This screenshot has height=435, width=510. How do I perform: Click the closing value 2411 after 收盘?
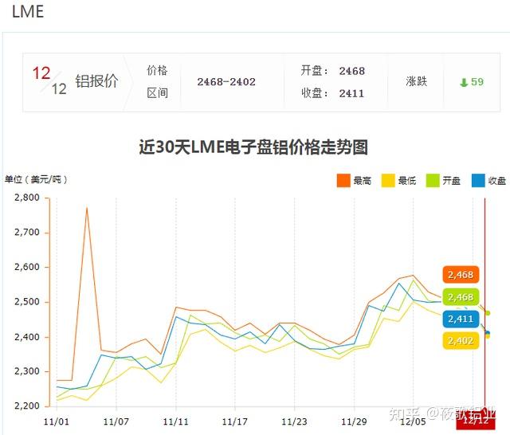tap(351, 94)
